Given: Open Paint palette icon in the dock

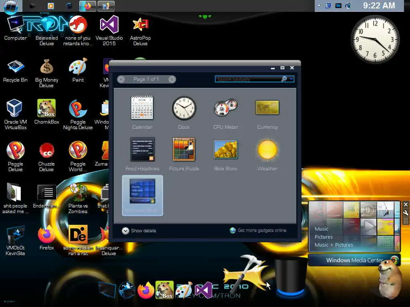Looking at the screenshot, I should (184, 290).
